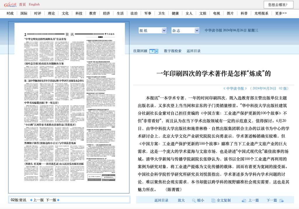Open the 文化 navigation section
299x209 pixels.
coord(65,13)
